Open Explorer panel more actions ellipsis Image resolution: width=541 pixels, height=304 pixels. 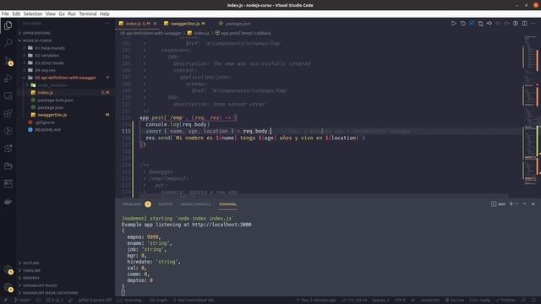(x=107, y=24)
